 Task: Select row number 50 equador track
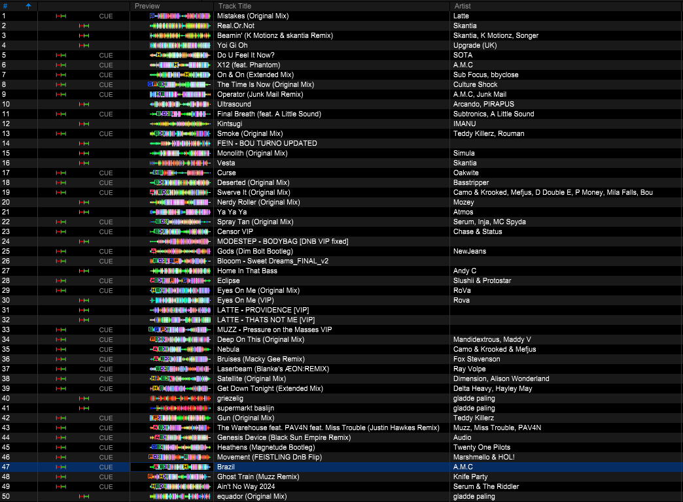tap(251, 497)
